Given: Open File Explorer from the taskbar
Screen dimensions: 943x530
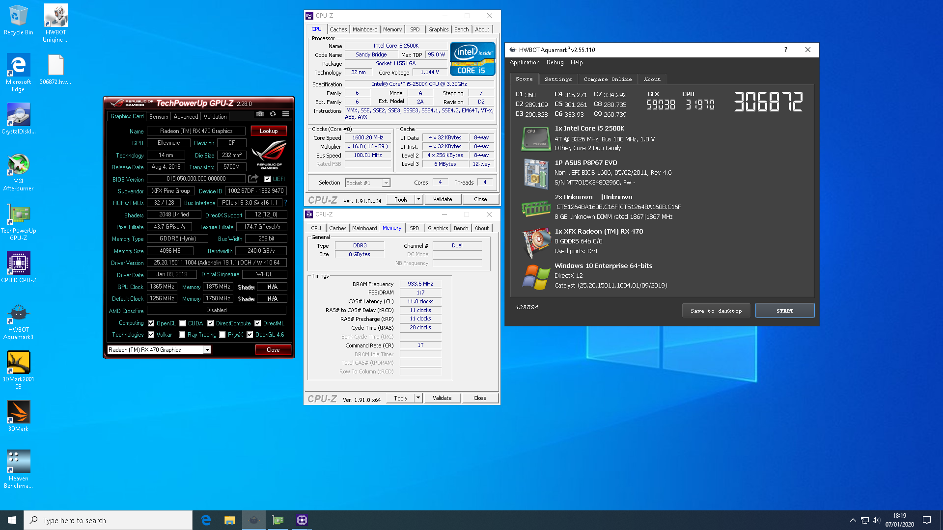Looking at the screenshot, I should [x=229, y=520].
